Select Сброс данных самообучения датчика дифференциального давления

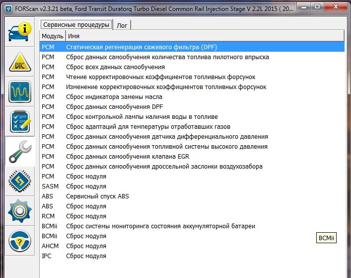192,137
